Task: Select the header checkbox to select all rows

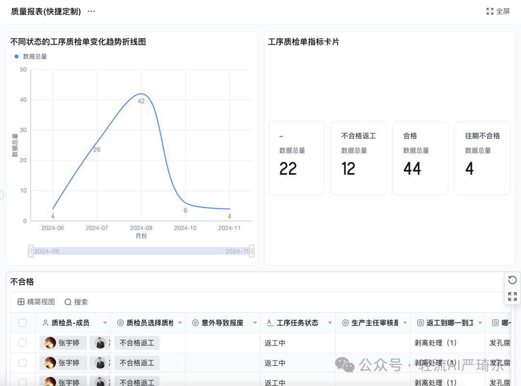Action: click(22, 323)
